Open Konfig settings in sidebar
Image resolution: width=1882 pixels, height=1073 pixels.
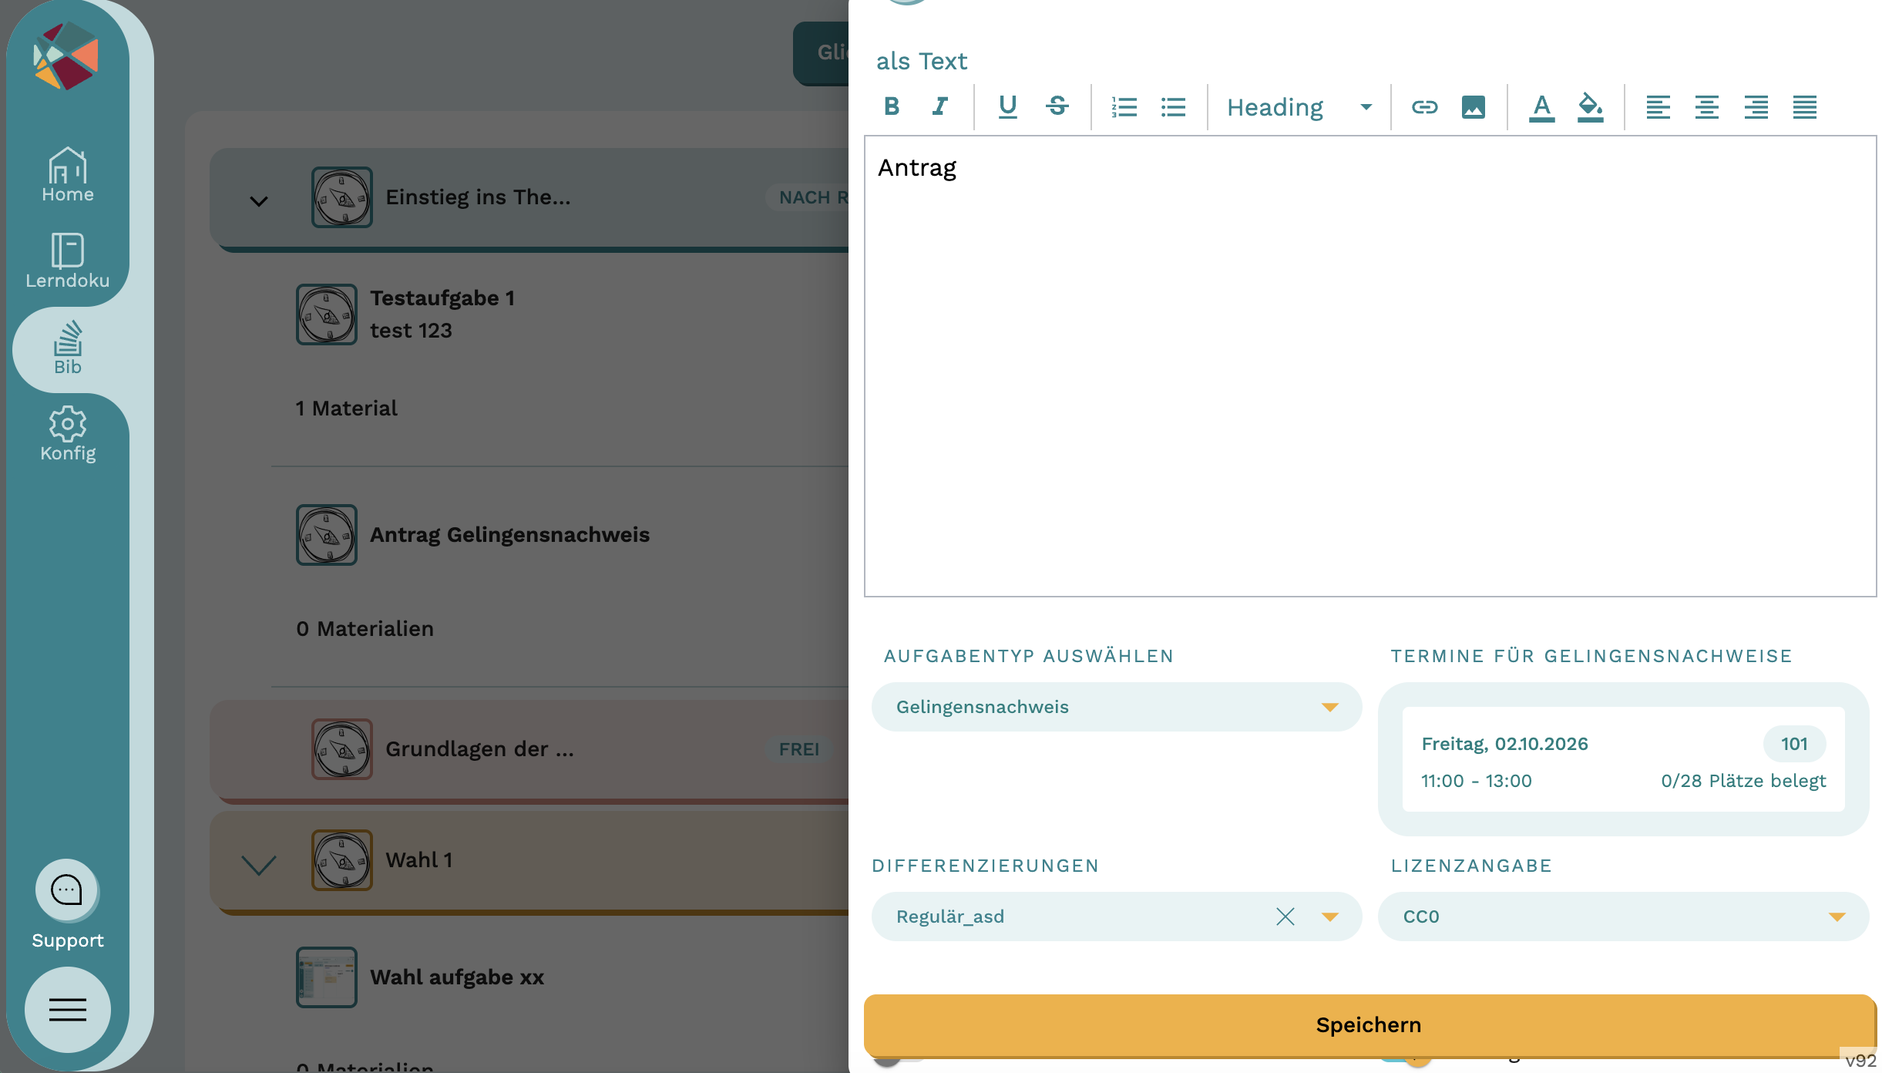[68, 434]
